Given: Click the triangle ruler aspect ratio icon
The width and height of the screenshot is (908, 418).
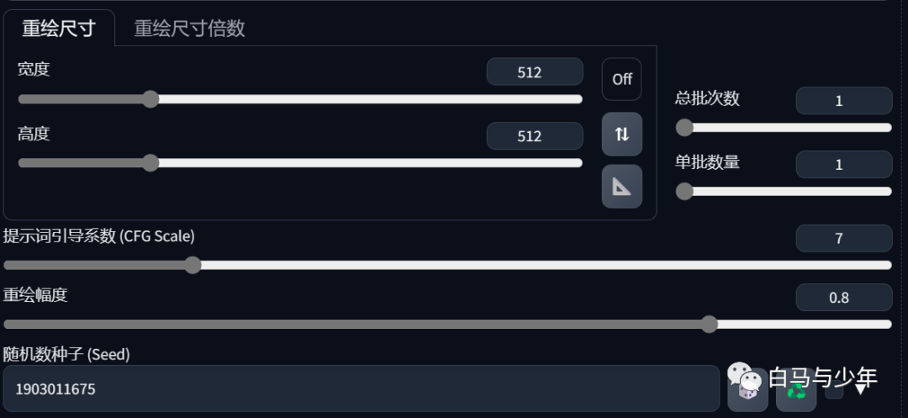Looking at the screenshot, I should (621, 187).
